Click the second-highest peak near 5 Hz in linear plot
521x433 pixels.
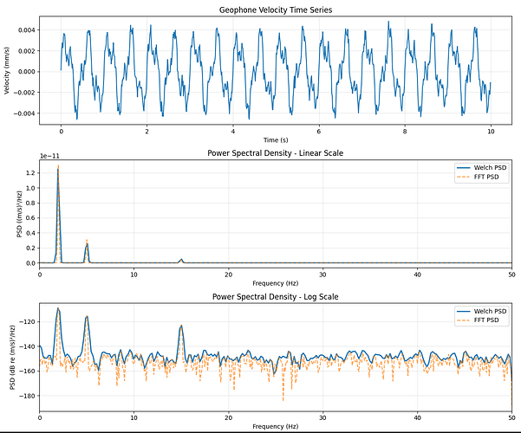pos(87,243)
